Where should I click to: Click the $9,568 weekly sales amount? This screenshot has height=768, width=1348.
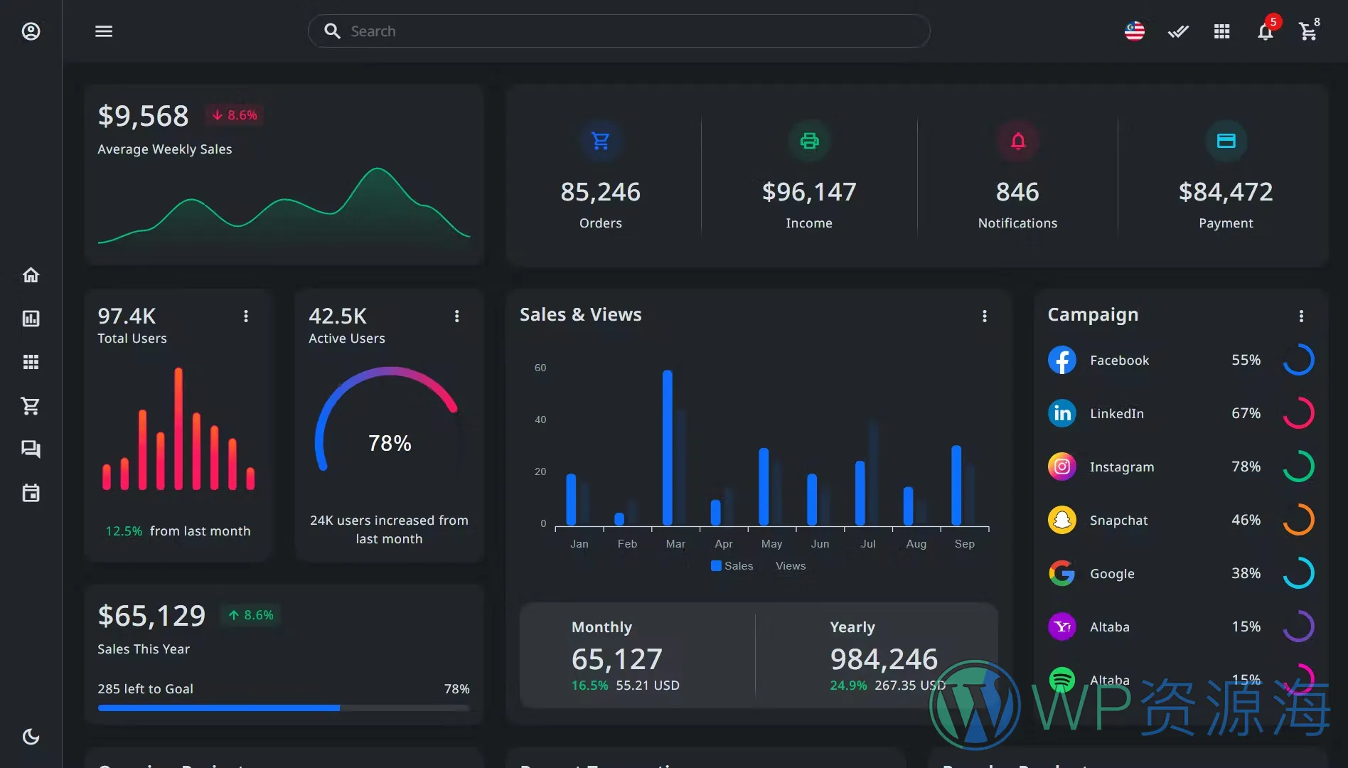pyautogui.click(x=143, y=116)
